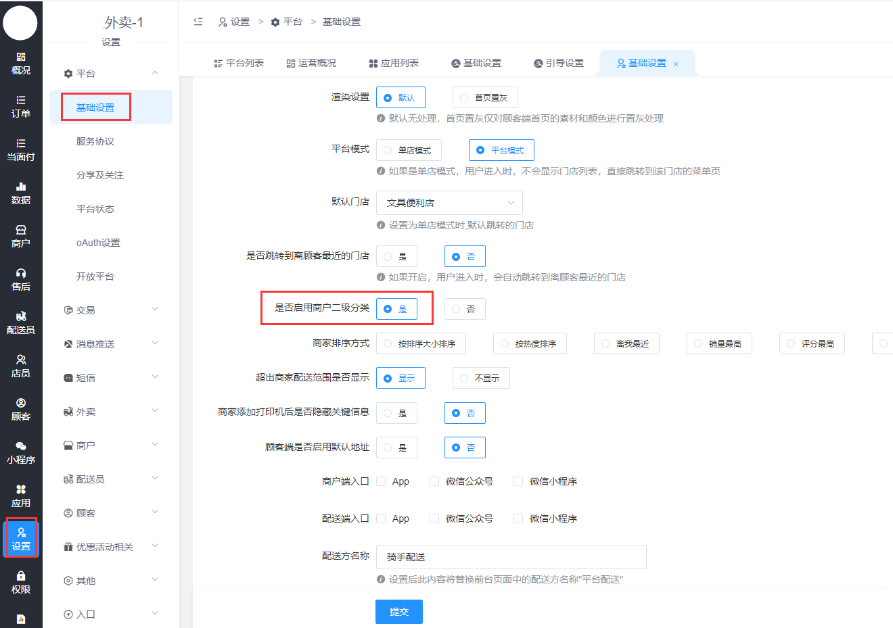Tick 微信小程序 checkbox for 商户端入口
This screenshot has width=893, height=628.
pyautogui.click(x=518, y=481)
